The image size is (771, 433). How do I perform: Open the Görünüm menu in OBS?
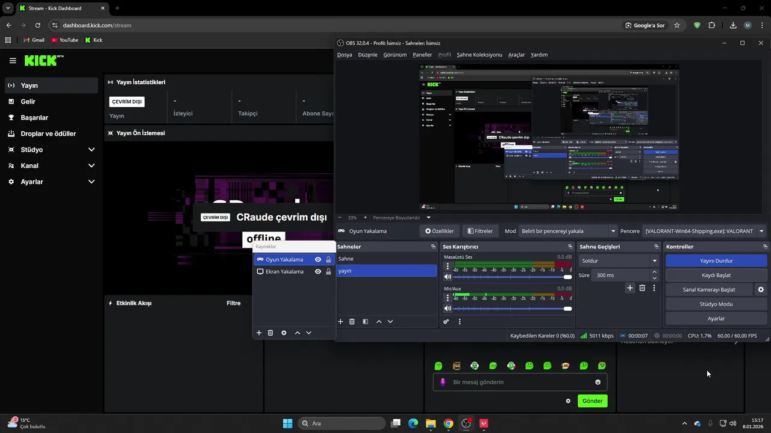pos(395,55)
